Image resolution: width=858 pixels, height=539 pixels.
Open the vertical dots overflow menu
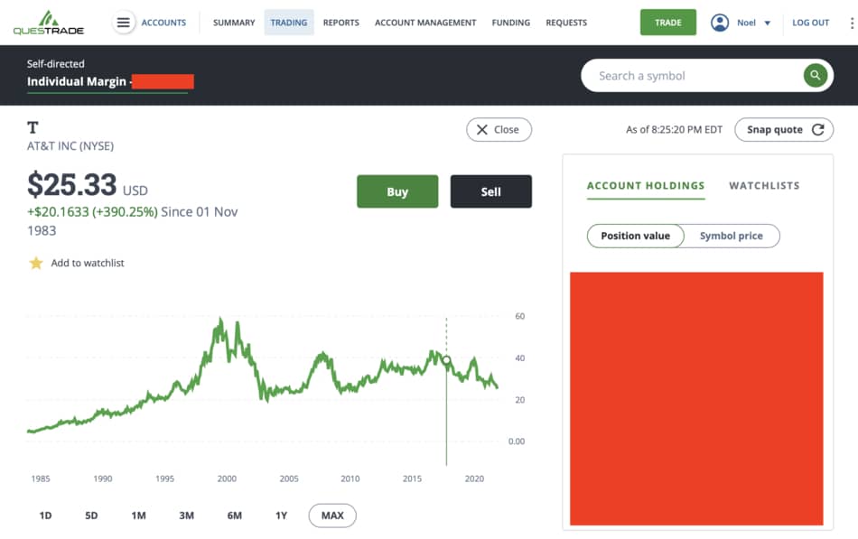852,23
